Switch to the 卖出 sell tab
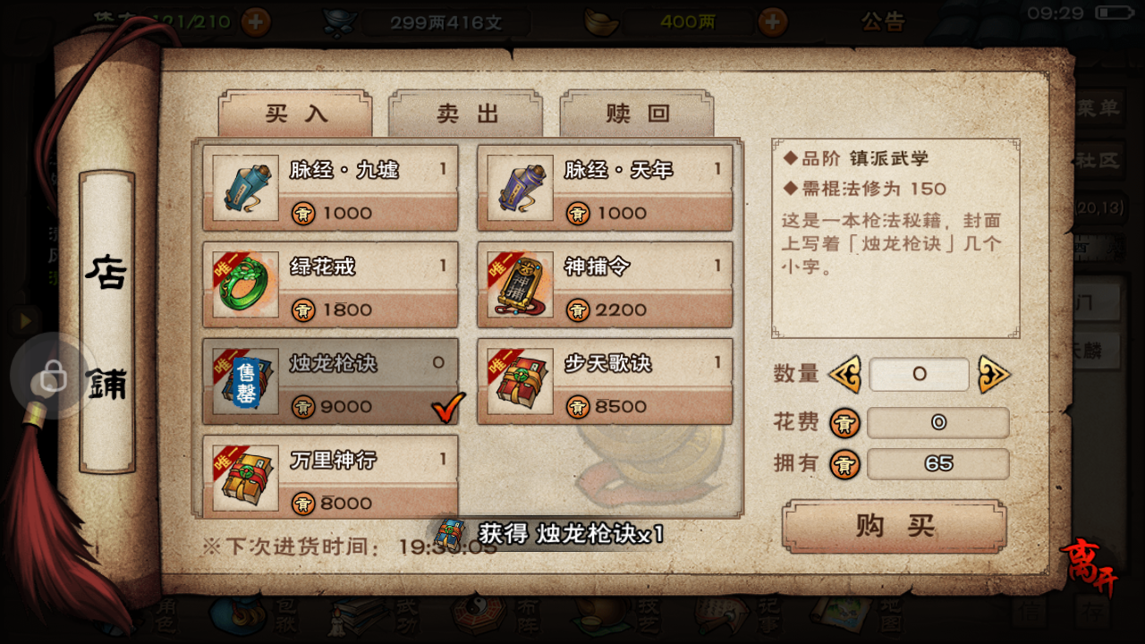 [x=466, y=114]
